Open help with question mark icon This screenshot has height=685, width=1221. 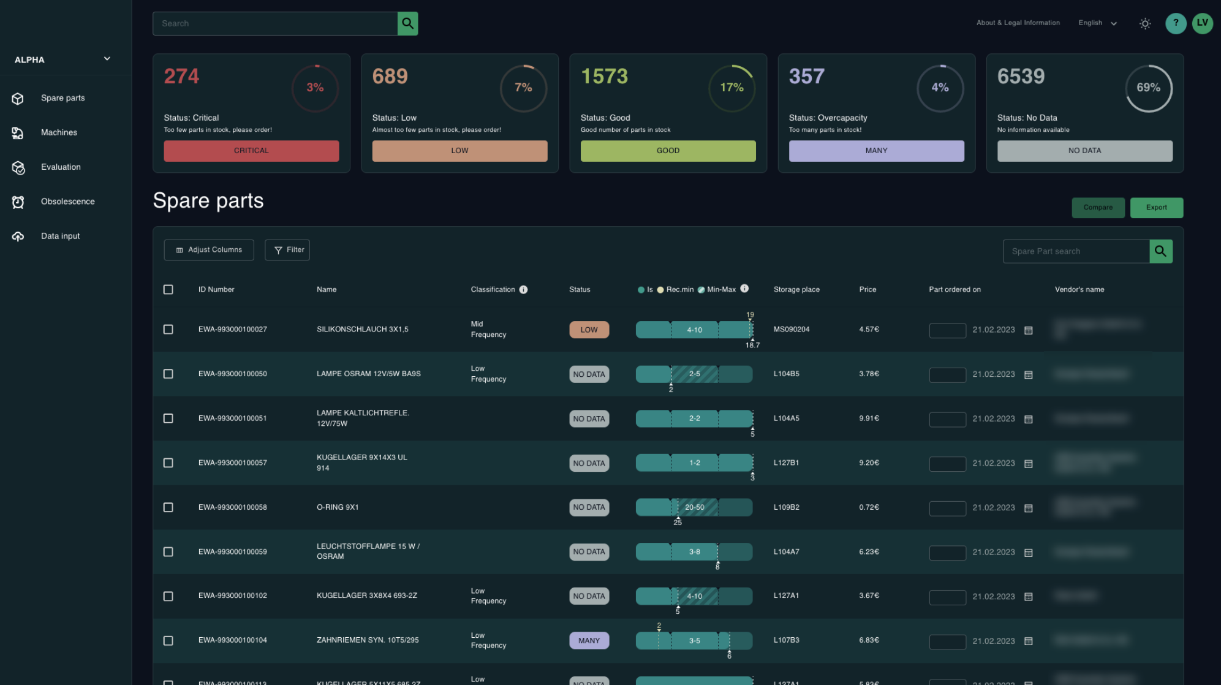coord(1175,23)
